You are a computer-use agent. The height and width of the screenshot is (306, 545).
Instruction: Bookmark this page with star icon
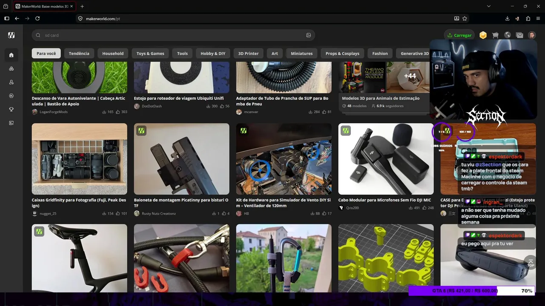pyautogui.click(x=465, y=19)
